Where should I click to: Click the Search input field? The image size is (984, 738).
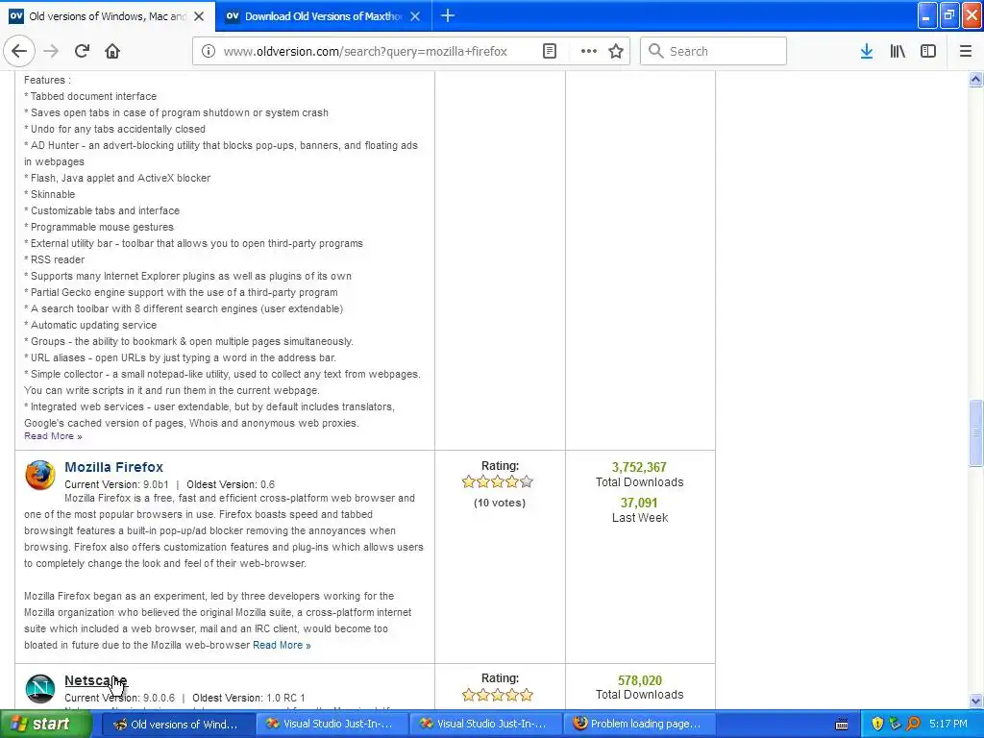pos(714,51)
